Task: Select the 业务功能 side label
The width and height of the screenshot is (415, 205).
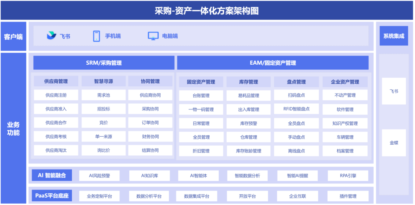Action: coord(13,128)
